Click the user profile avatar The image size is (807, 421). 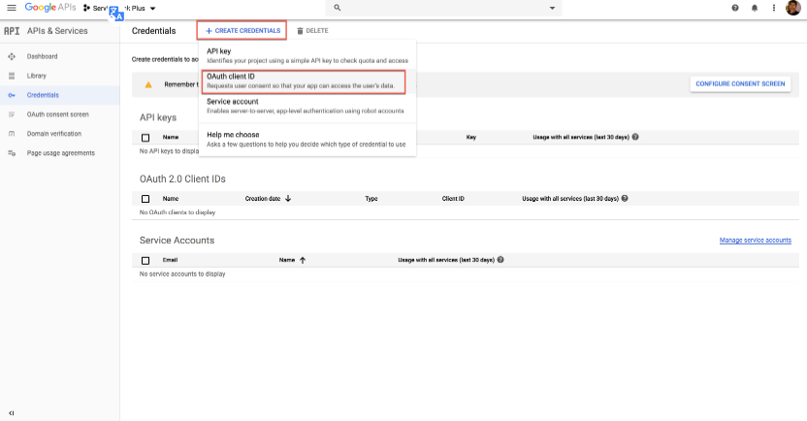(x=792, y=8)
